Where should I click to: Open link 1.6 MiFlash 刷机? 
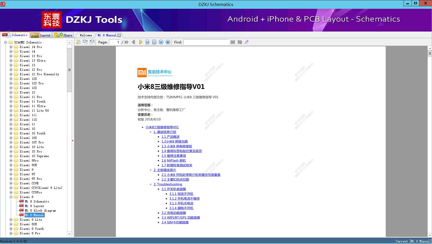(x=174, y=160)
